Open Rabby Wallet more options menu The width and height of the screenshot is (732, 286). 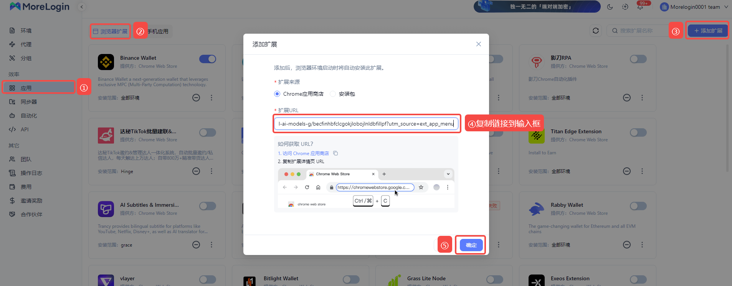click(x=642, y=245)
